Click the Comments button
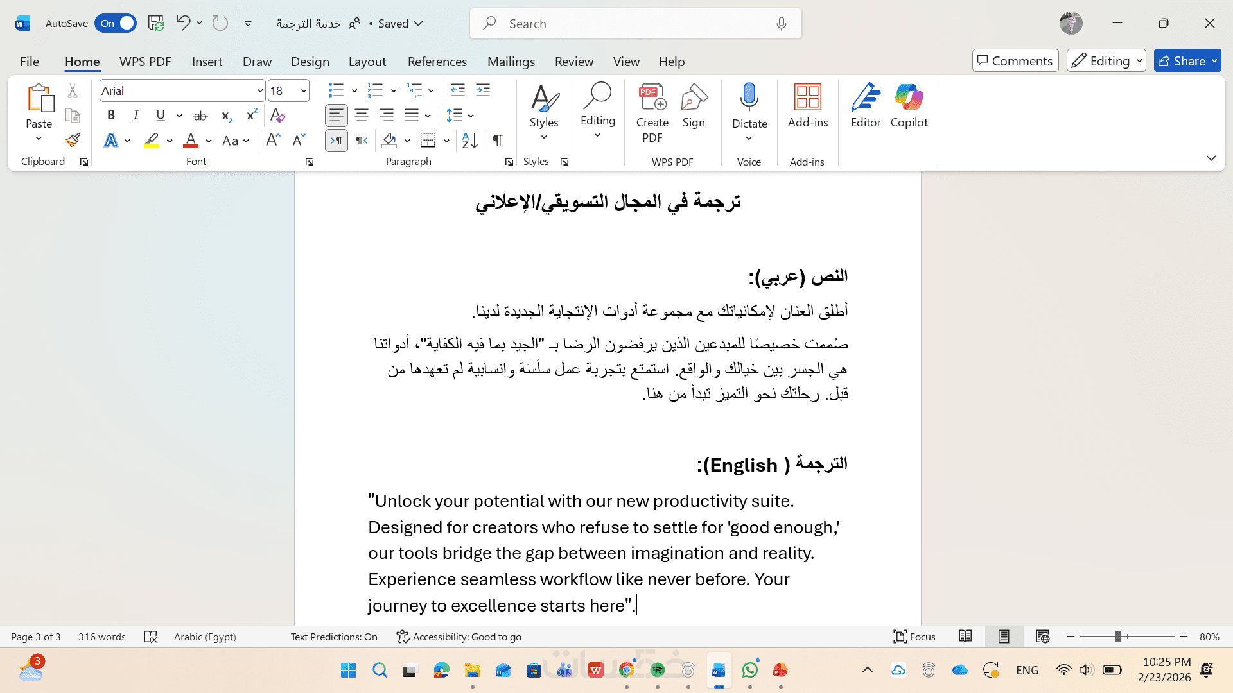This screenshot has width=1233, height=693. tap(1015, 61)
